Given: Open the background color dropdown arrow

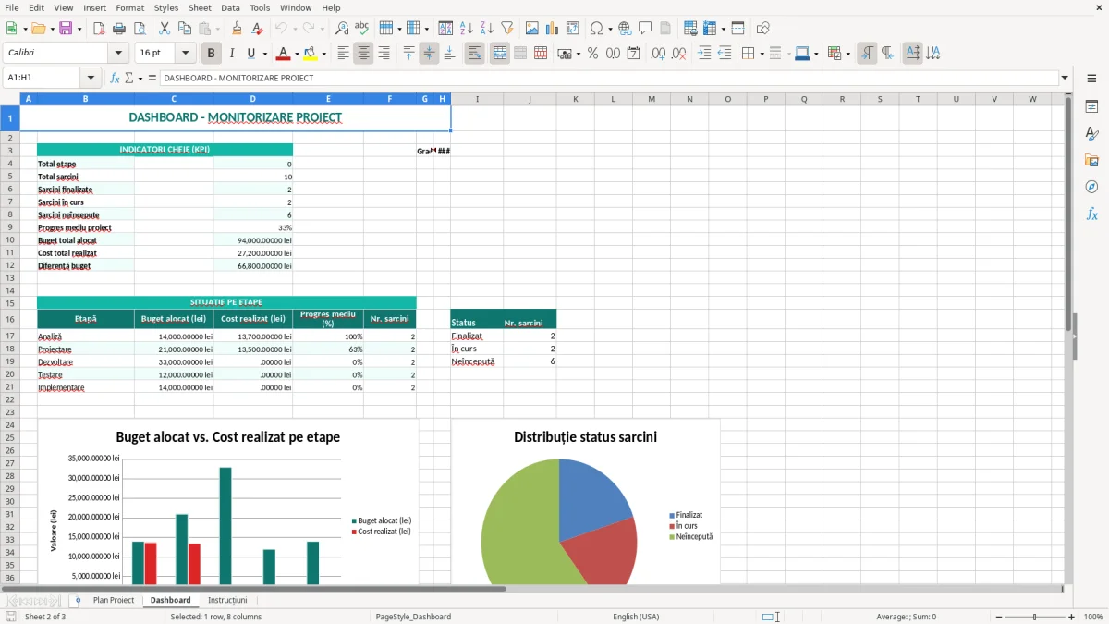Looking at the screenshot, I should [x=323, y=54].
